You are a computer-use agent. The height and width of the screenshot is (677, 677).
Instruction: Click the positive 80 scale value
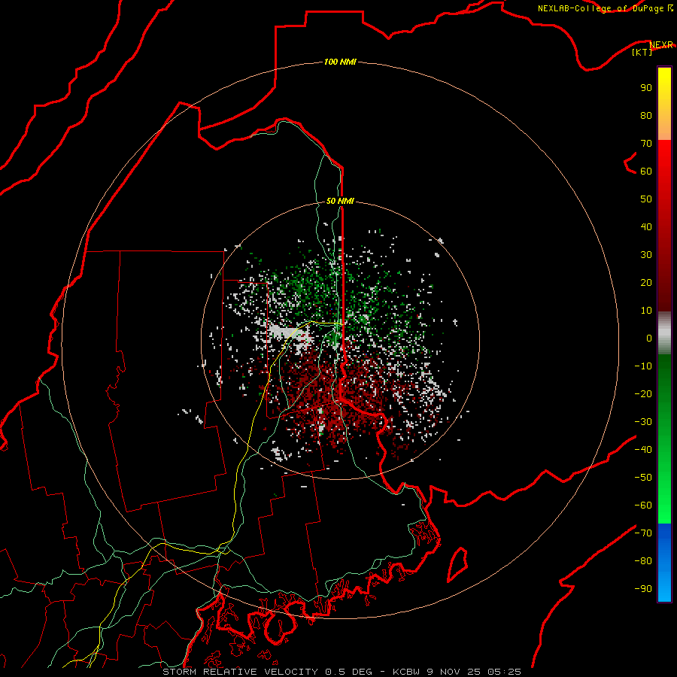click(646, 115)
